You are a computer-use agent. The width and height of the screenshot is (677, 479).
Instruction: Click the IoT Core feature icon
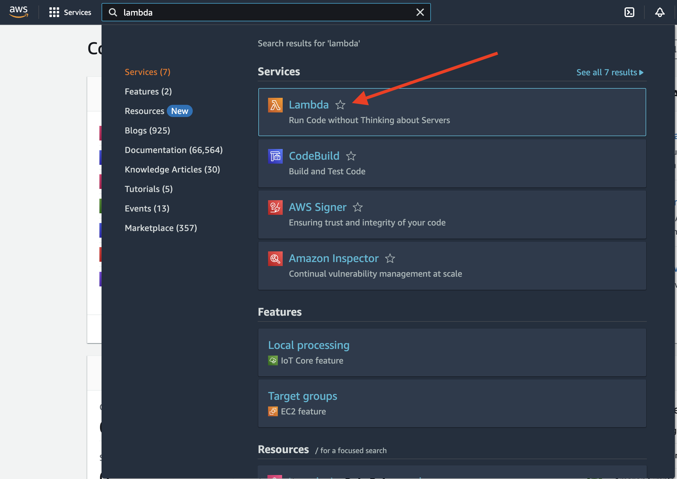[x=273, y=360]
